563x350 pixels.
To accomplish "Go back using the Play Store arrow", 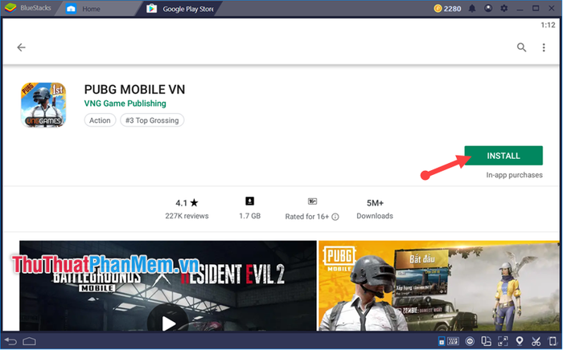I will (21, 47).
